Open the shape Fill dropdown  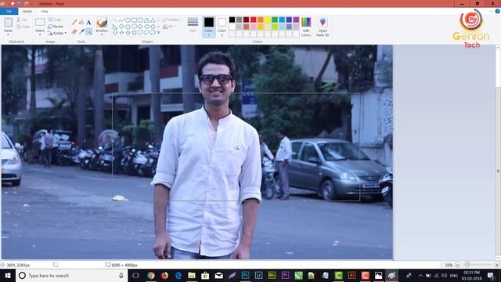tap(169, 27)
